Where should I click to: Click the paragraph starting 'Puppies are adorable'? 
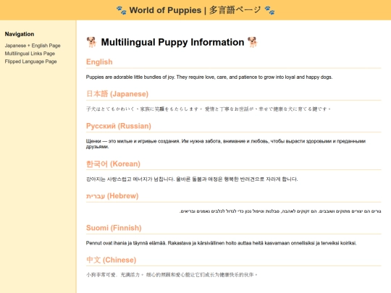pyautogui.click(x=209, y=77)
